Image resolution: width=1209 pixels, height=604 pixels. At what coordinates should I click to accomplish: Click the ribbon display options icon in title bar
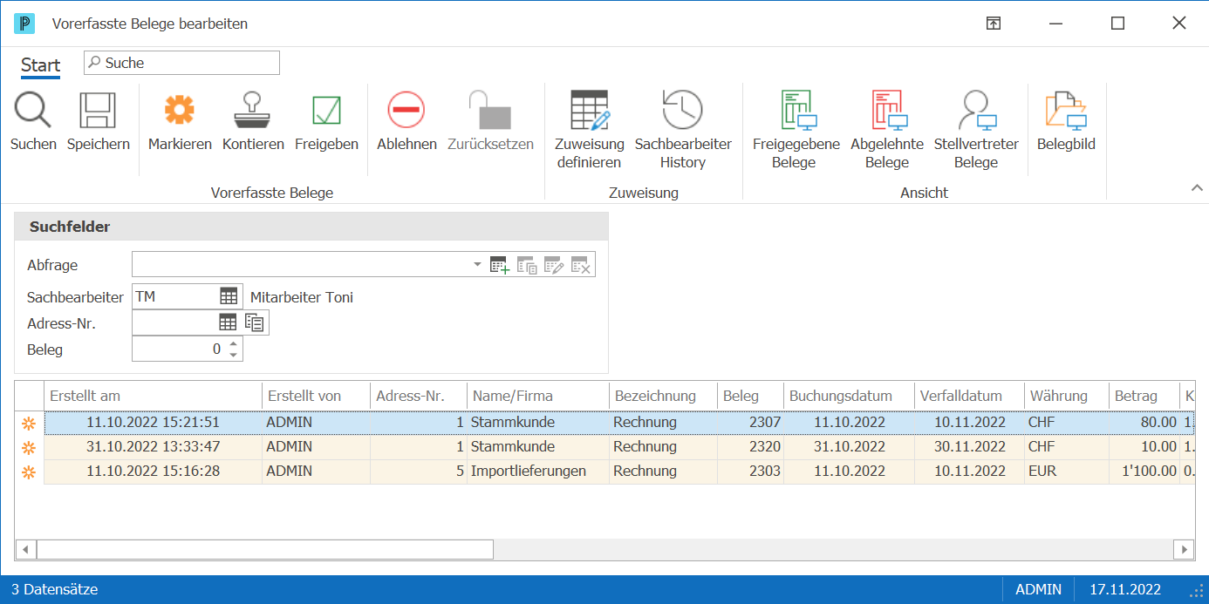(993, 24)
